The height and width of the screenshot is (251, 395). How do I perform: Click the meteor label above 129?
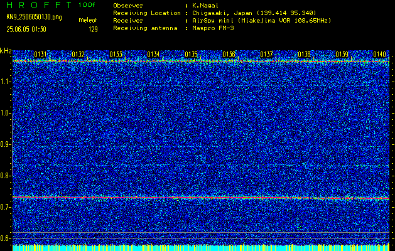point(88,20)
